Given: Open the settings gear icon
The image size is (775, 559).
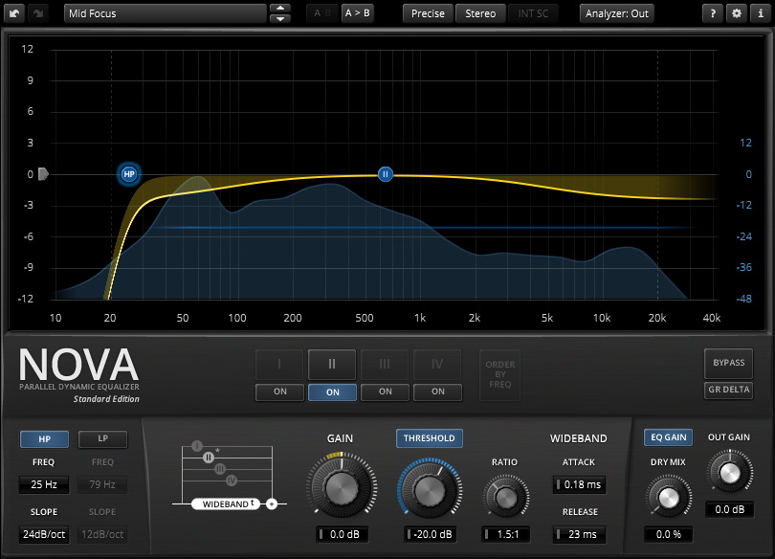Looking at the screenshot, I should click(x=737, y=13).
